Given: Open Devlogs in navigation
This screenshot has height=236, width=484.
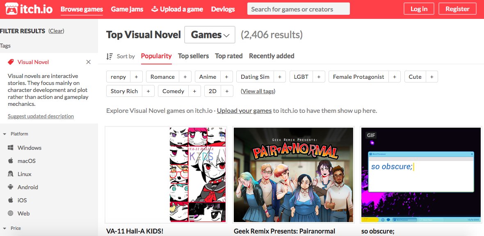Looking at the screenshot, I should 223,9.
